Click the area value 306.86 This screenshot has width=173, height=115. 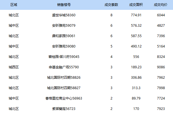click(136, 78)
